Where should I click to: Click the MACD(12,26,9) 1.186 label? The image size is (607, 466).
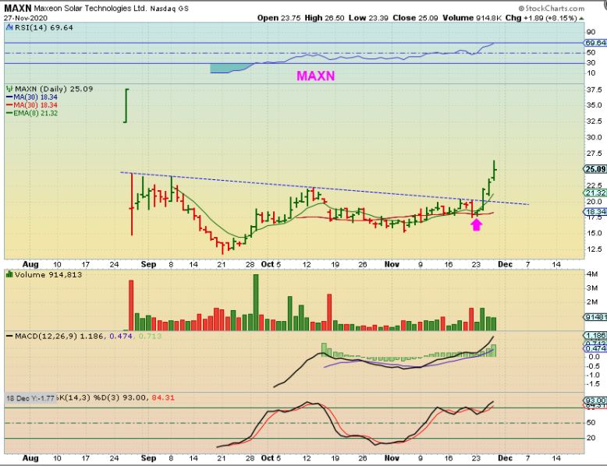tap(59, 336)
